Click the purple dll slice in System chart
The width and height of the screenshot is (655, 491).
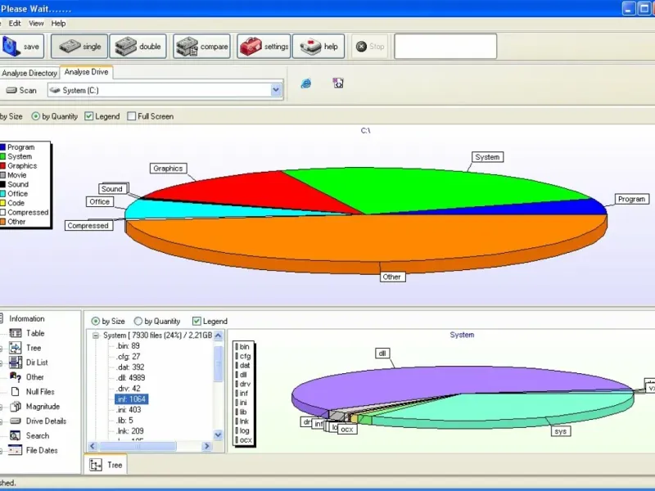(x=418, y=382)
